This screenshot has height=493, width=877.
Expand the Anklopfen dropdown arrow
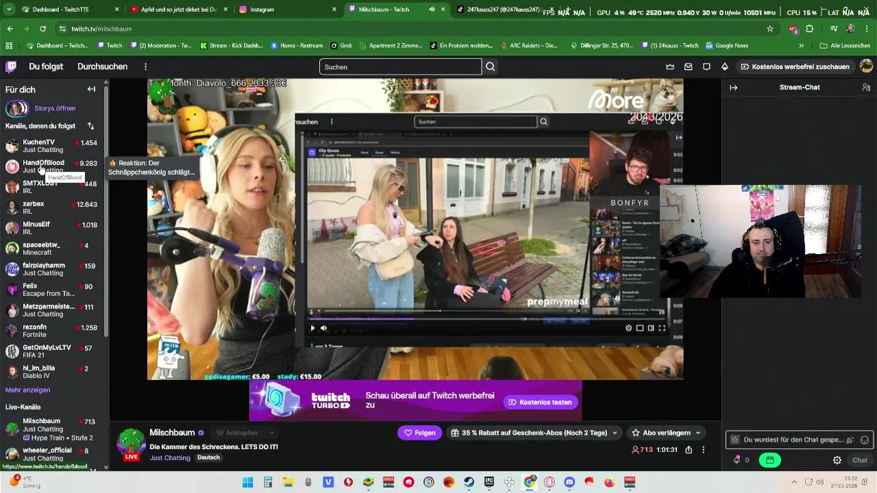271,433
